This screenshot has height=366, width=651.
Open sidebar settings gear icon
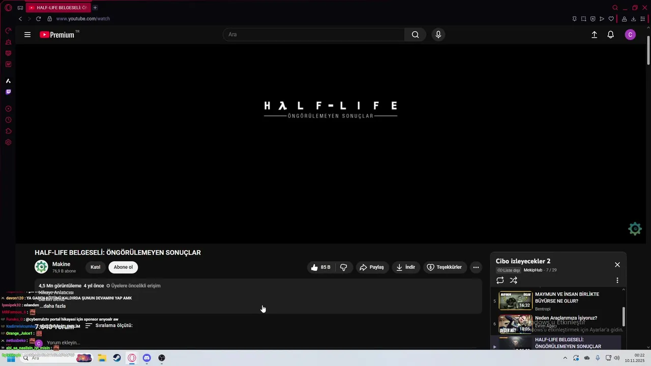pos(8,142)
